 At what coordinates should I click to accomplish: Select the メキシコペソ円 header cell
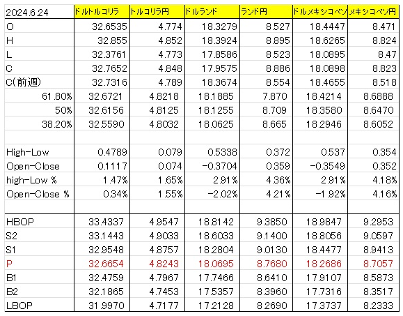373,12
